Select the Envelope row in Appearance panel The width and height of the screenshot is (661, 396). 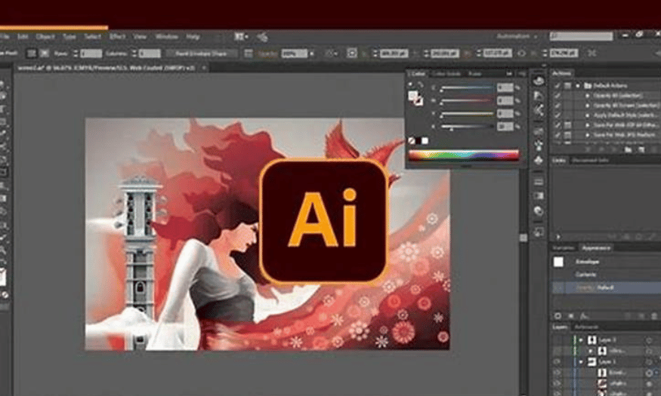pyautogui.click(x=606, y=262)
